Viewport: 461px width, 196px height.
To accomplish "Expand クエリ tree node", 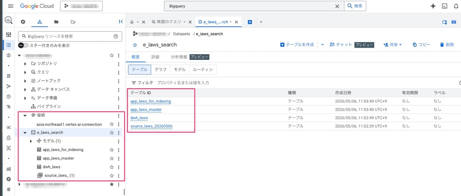I will tap(25, 72).
